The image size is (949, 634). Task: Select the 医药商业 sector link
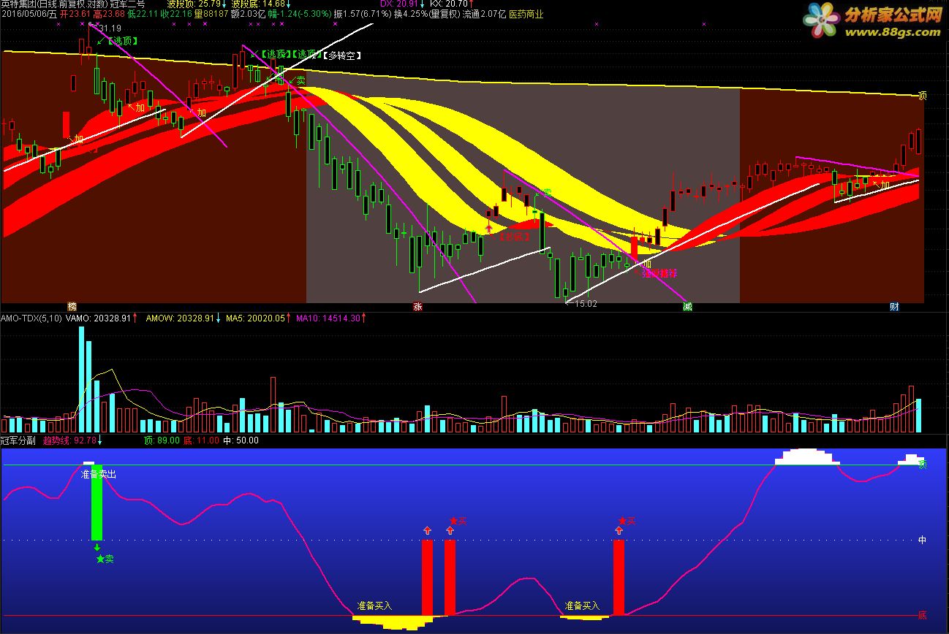point(526,14)
